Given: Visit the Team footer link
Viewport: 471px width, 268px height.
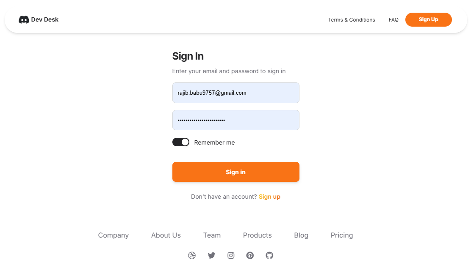Looking at the screenshot, I should (212, 235).
